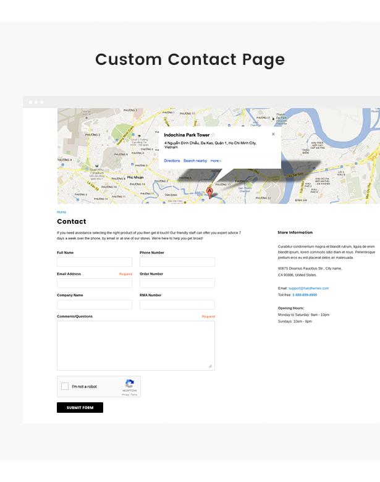The height and width of the screenshot is (482, 380).
Task: Activate the Order Number field
Action: (177, 283)
